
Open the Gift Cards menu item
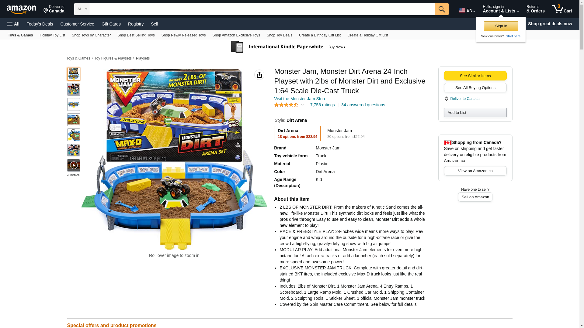[111, 24]
